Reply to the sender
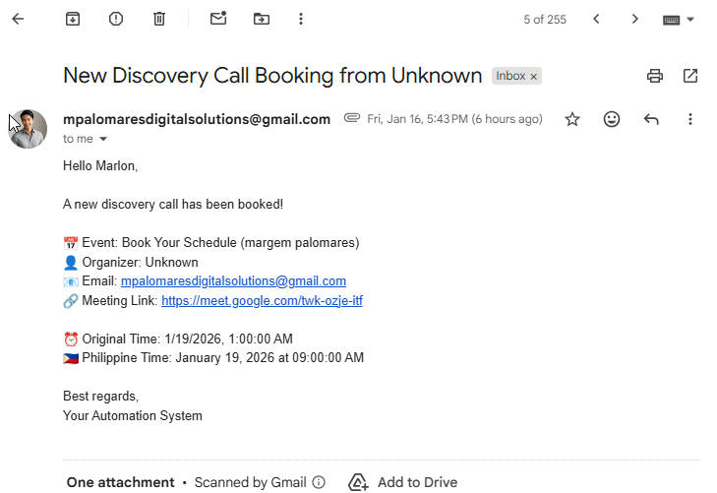Image resolution: width=717 pixels, height=493 pixels. (x=651, y=119)
